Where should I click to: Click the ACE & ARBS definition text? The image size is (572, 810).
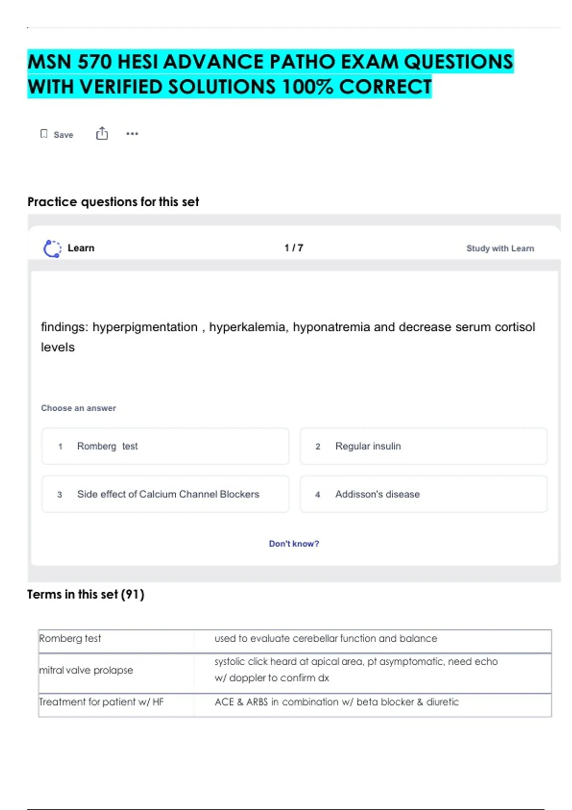pyautogui.click(x=337, y=702)
